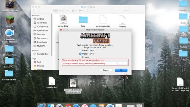Open AirDrop in Finder sidebar

pos(40,19)
